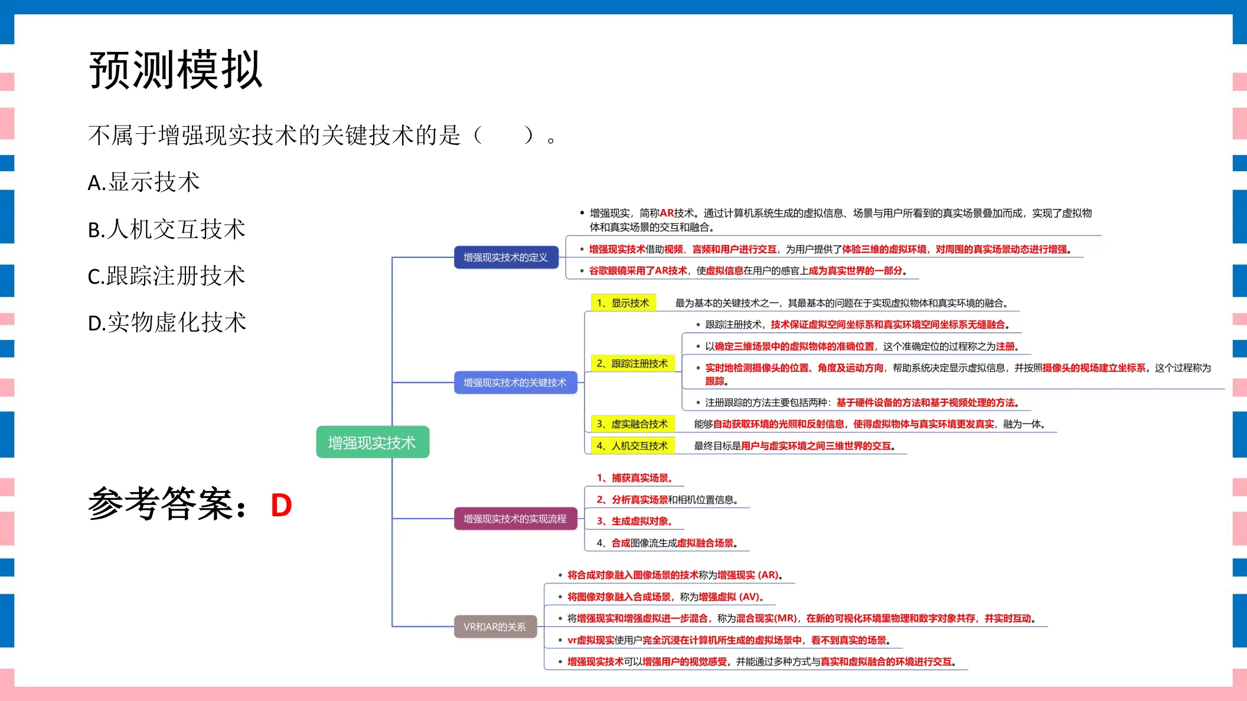Click the yellow 2、跟踪注册技术 label
Image resolution: width=1247 pixels, height=701 pixels.
click(x=632, y=363)
